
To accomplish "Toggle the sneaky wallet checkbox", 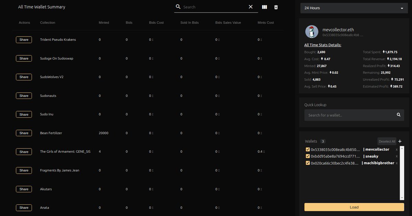I will pos(308,156).
